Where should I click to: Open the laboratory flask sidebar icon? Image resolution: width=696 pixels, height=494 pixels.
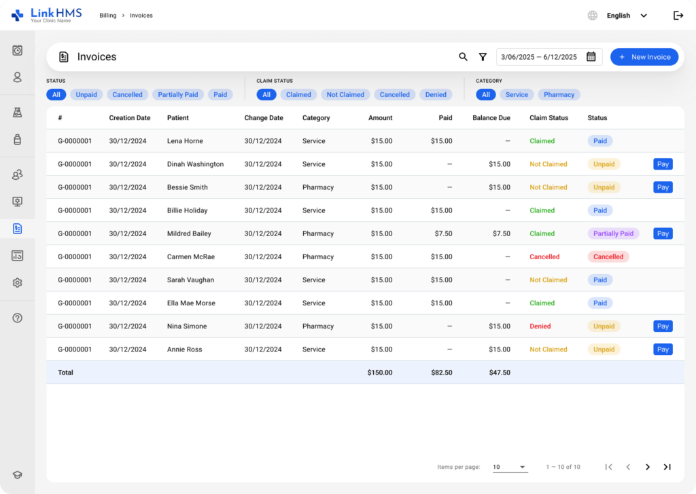pyautogui.click(x=17, y=113)
